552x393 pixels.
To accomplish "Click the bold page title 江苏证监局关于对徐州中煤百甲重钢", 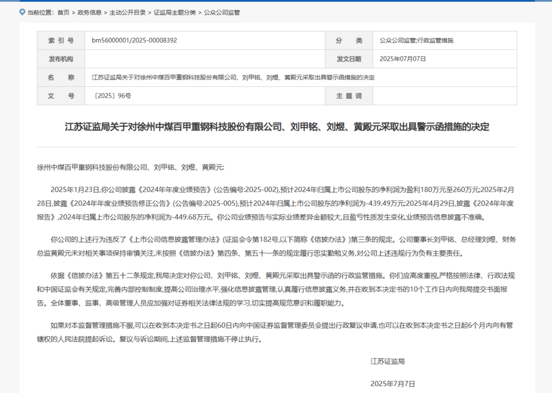I will (x=277, y=126).
